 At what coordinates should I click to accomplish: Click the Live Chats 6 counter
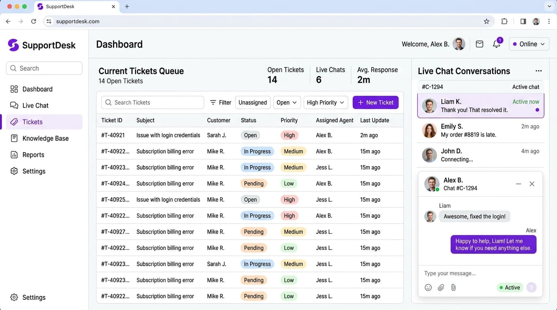[x=330, y=75]
